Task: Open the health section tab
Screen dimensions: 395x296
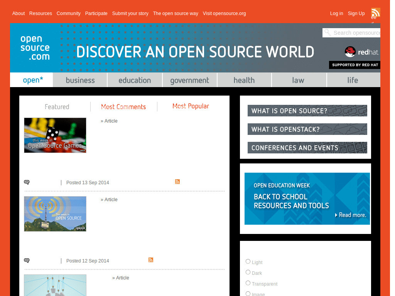Action: pos(244,80)
